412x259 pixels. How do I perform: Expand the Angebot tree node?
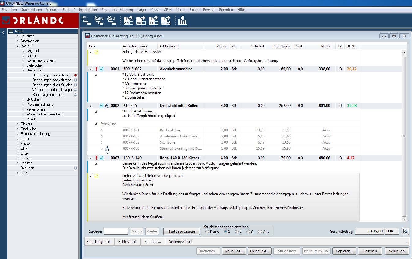pos(24,51)
